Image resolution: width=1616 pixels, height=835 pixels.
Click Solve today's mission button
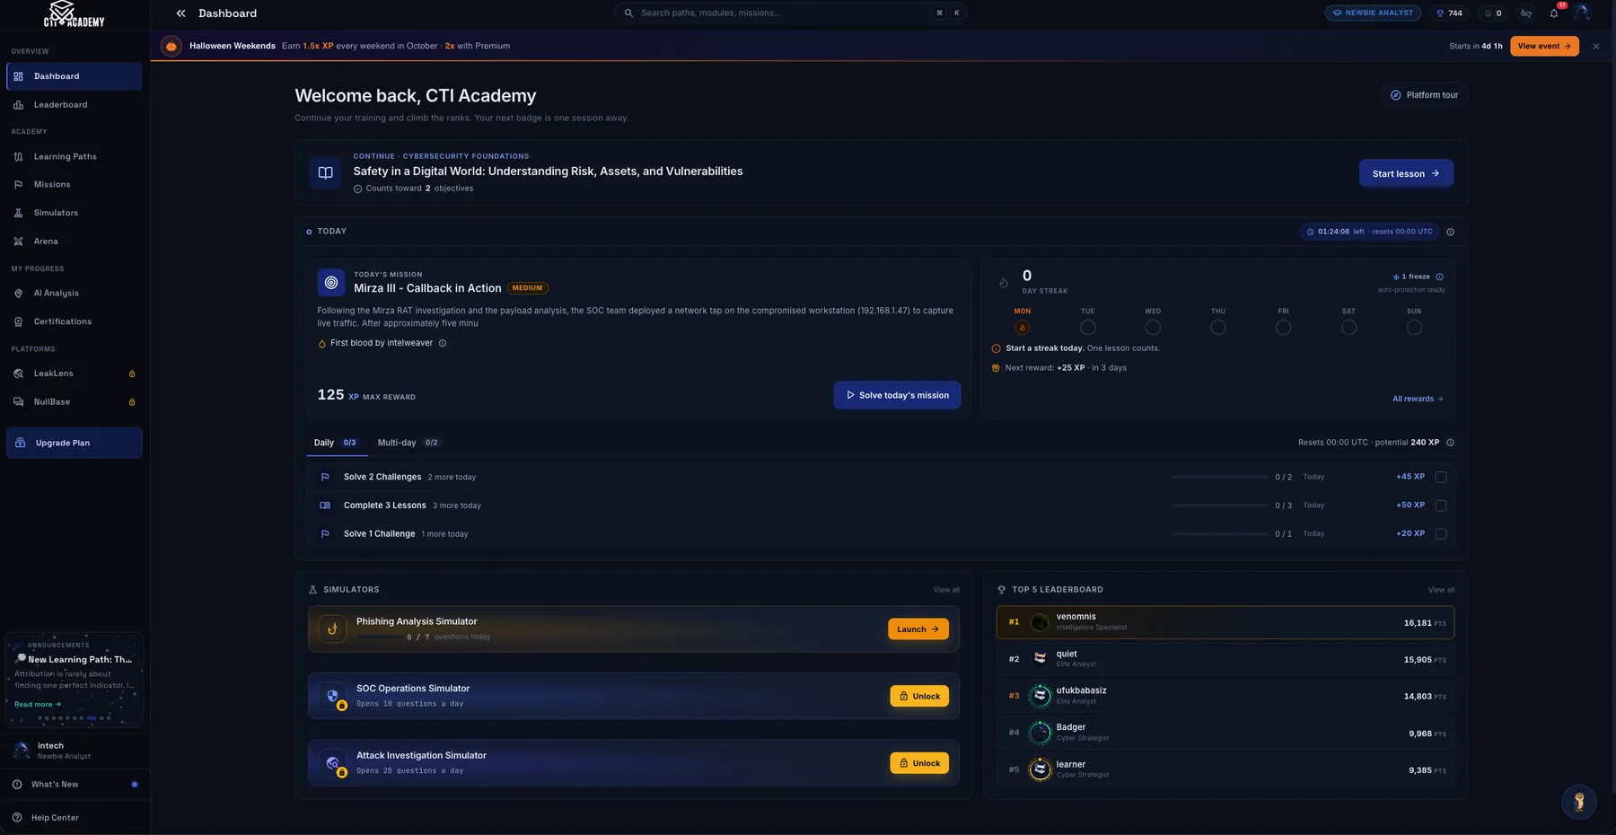(897, 395)
